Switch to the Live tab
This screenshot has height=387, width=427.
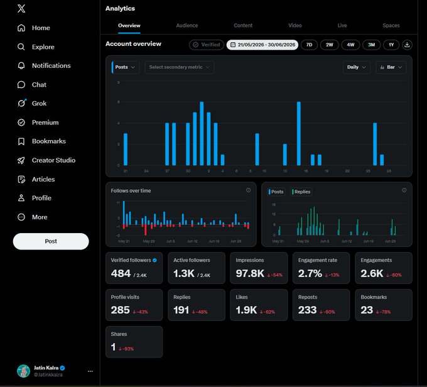coord(342,26)
